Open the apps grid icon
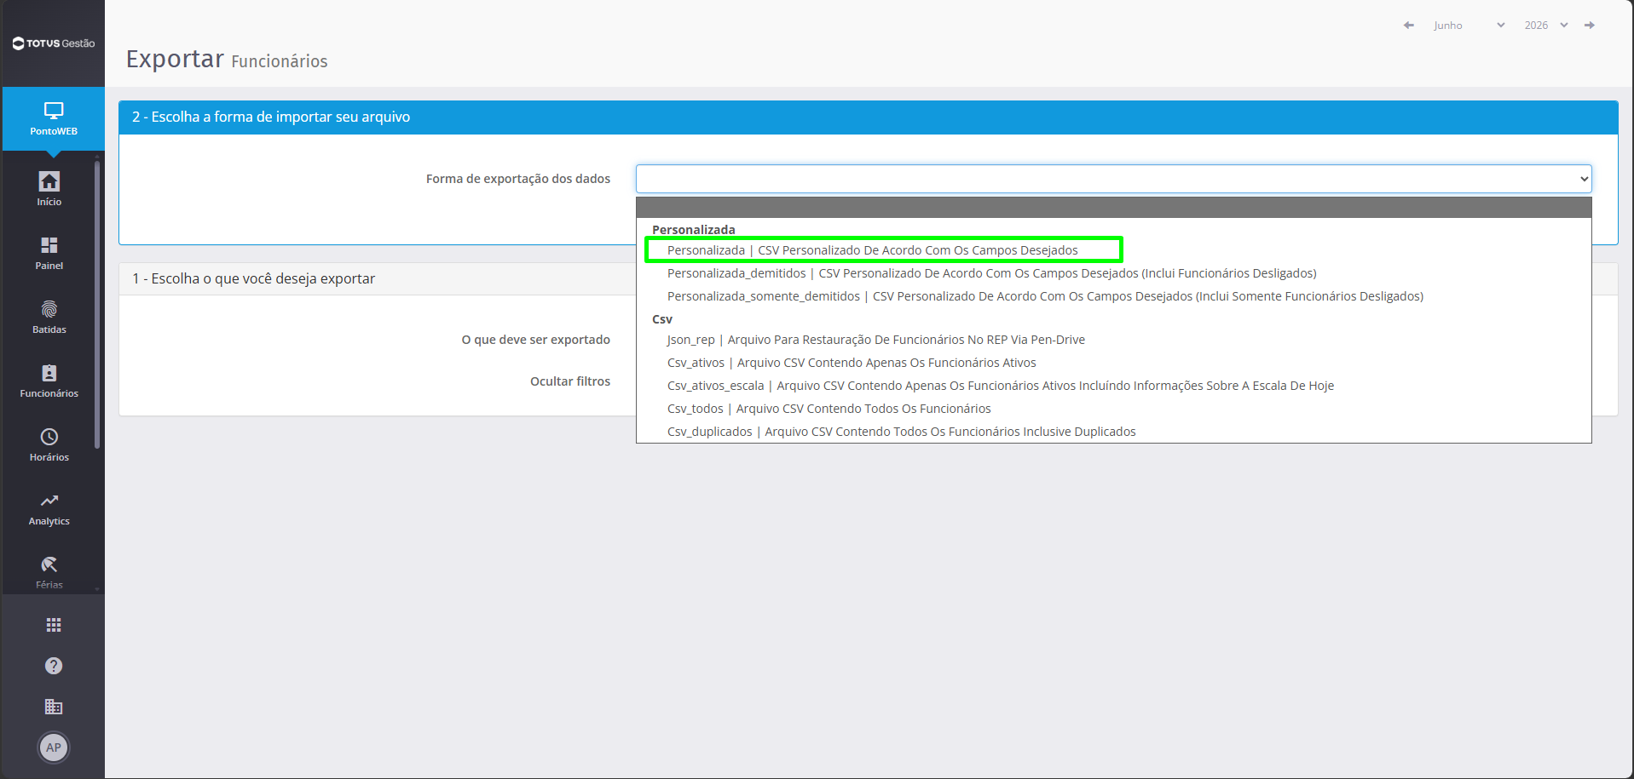The width and height of the screenshot is (1634, 779). click(54, 625)
